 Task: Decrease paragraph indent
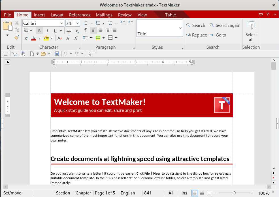tap(131, 23)
